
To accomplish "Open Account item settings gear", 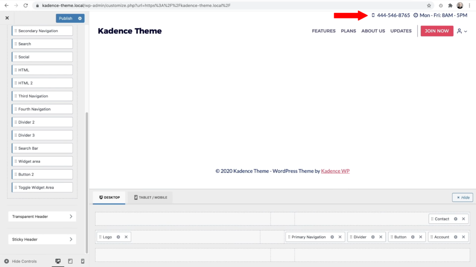I will [456, 237].
